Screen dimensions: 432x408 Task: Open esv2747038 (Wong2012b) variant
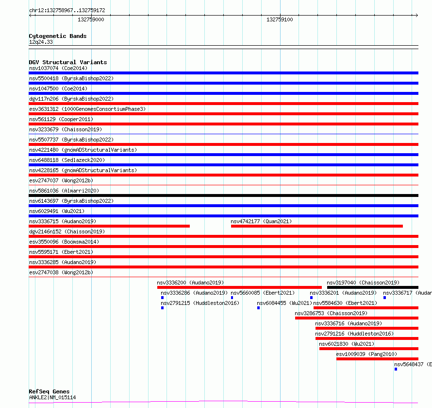(61, 272)
